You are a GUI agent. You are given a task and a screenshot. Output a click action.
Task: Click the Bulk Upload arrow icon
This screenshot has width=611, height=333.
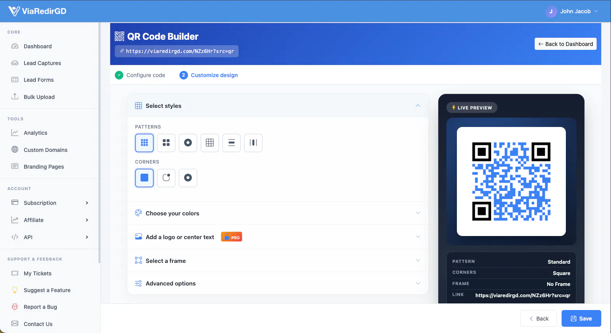tap(15, 97)
